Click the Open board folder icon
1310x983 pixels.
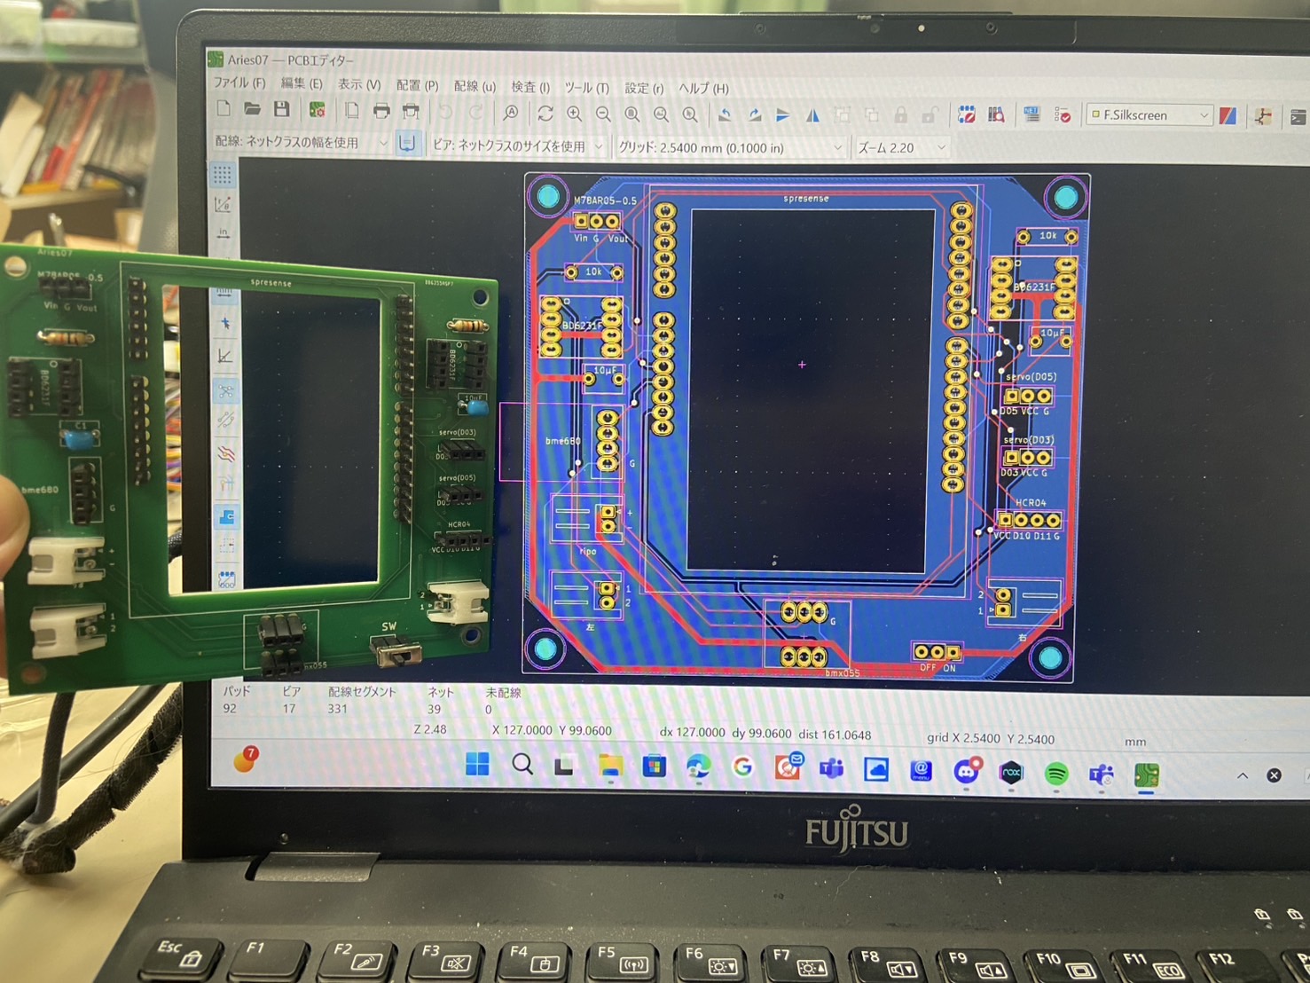coord(253,109)
